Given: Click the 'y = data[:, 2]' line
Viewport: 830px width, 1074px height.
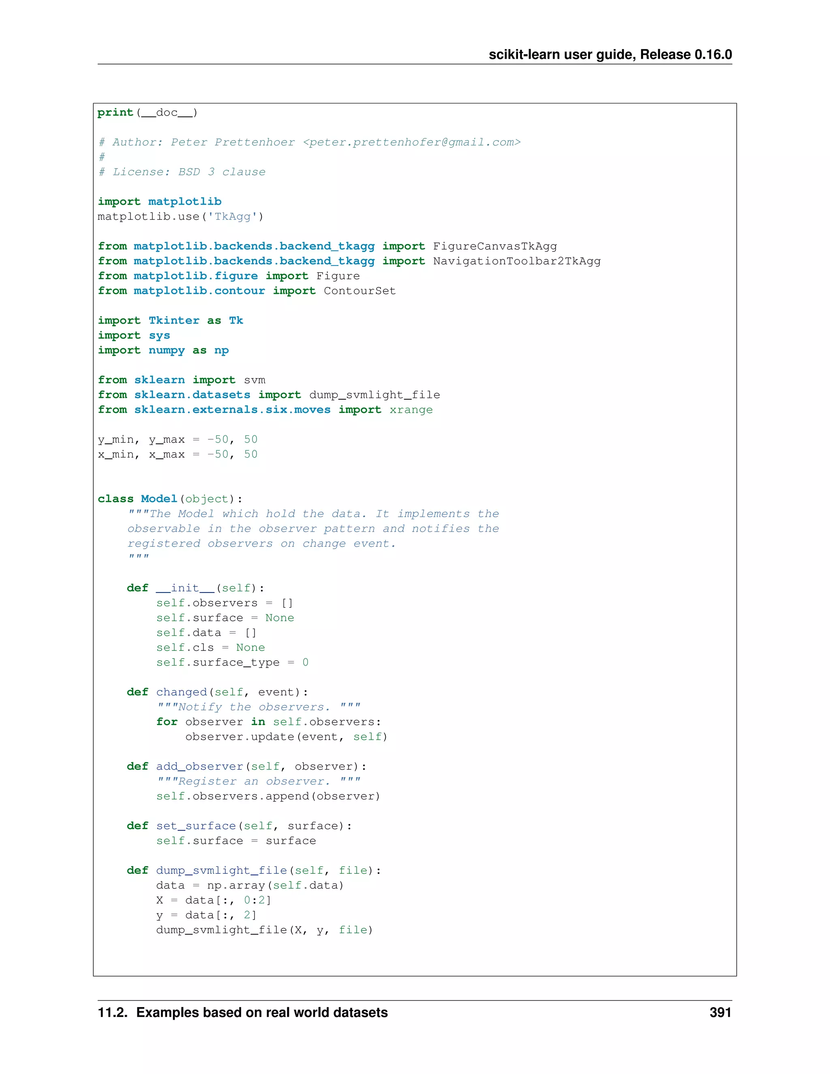Looking at the screenshot, I should (x=207, y=915).
